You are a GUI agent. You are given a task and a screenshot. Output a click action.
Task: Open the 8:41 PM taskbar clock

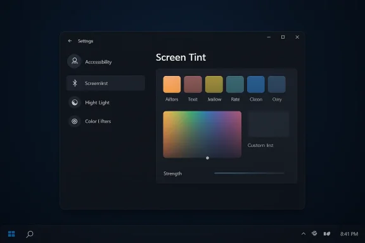click(x=349, y=234)
